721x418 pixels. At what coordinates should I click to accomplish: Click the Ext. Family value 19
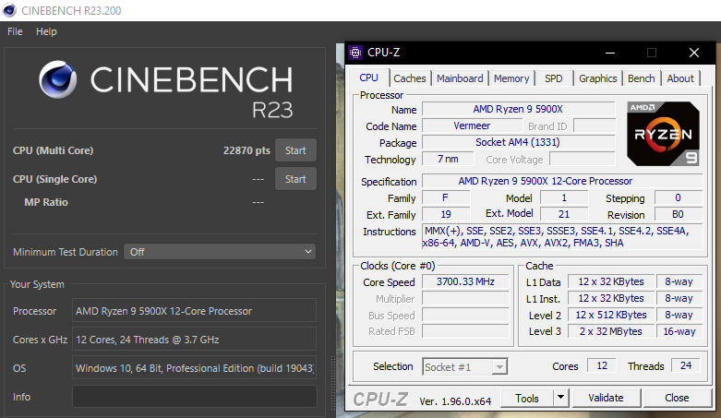point(446,214)
